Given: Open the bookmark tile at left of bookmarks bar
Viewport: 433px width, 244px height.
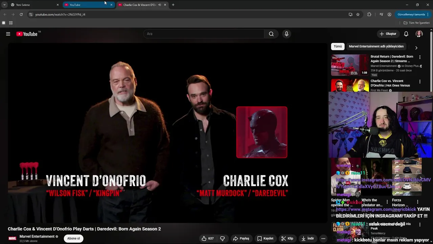Looking at the screenshot, I should (x=4, y=23).
